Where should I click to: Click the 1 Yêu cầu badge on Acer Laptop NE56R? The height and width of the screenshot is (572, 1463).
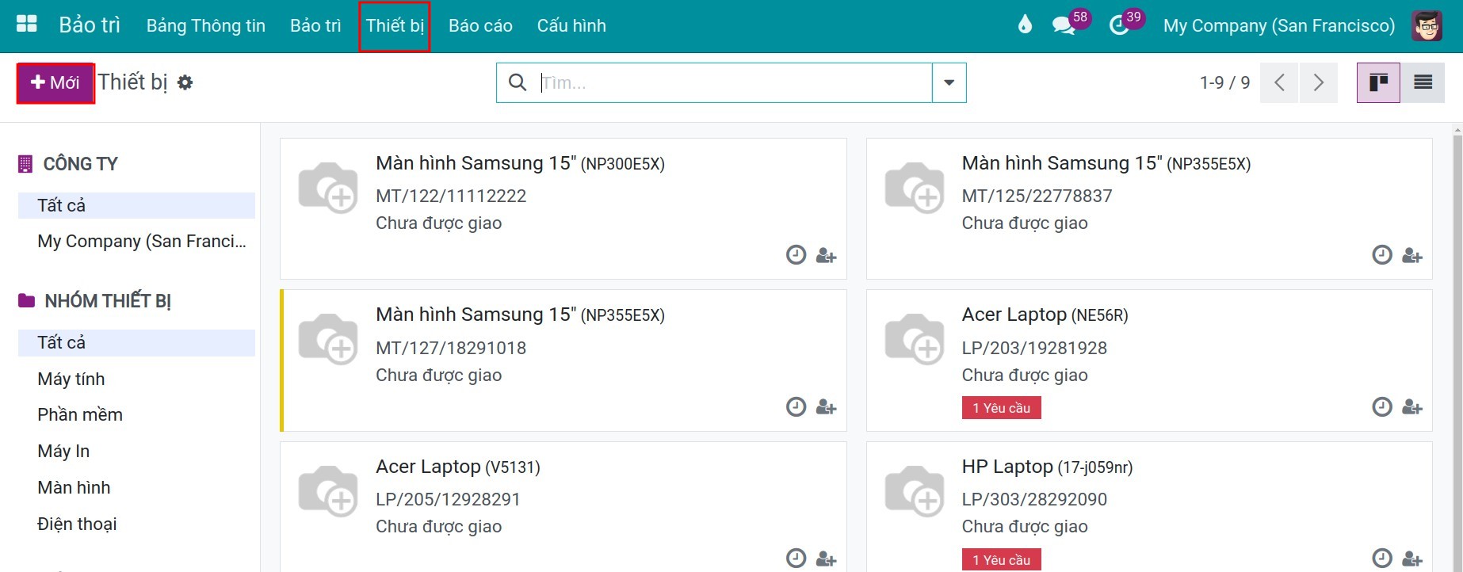pos(1001,408)
